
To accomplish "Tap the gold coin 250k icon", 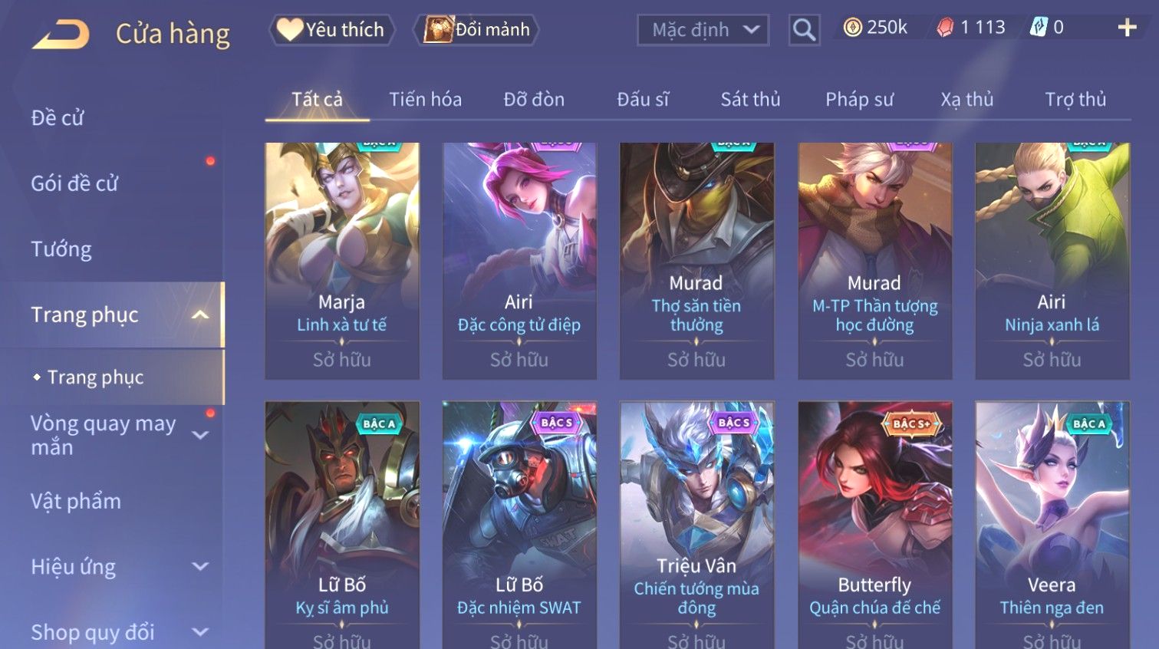I will coord(852,28).
